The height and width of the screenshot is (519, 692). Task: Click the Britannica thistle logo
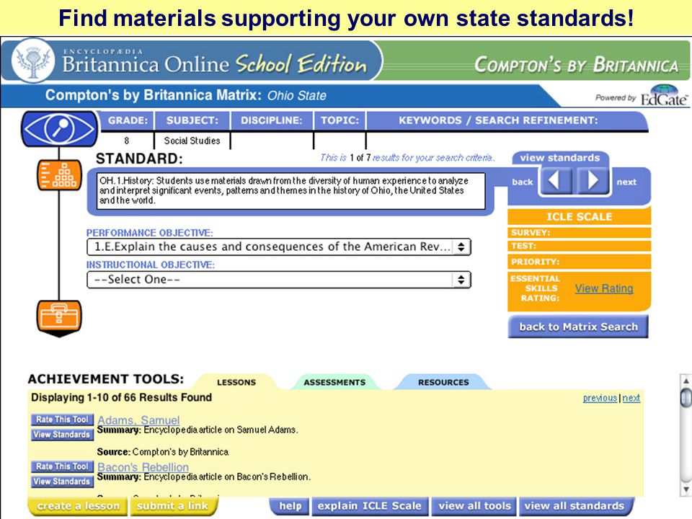click(x=33, y=61)
